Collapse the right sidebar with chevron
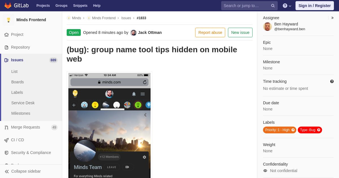 click(332, 18)
